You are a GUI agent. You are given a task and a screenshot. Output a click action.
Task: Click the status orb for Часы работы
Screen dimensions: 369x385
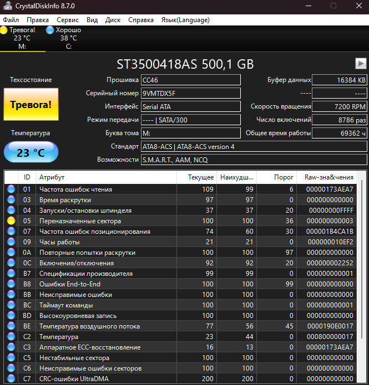[11, 242]
